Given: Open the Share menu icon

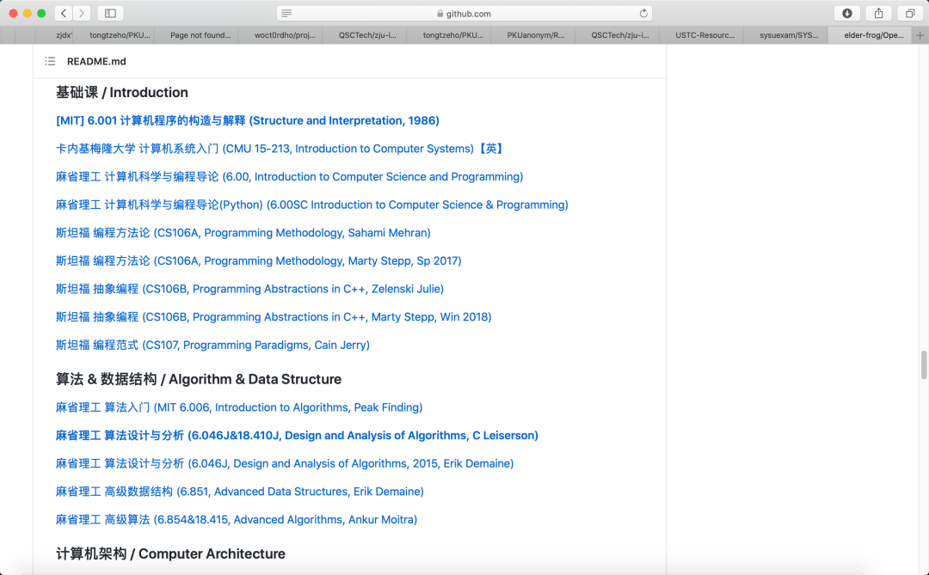Looking at the screenshot, I should click(878, 13).
